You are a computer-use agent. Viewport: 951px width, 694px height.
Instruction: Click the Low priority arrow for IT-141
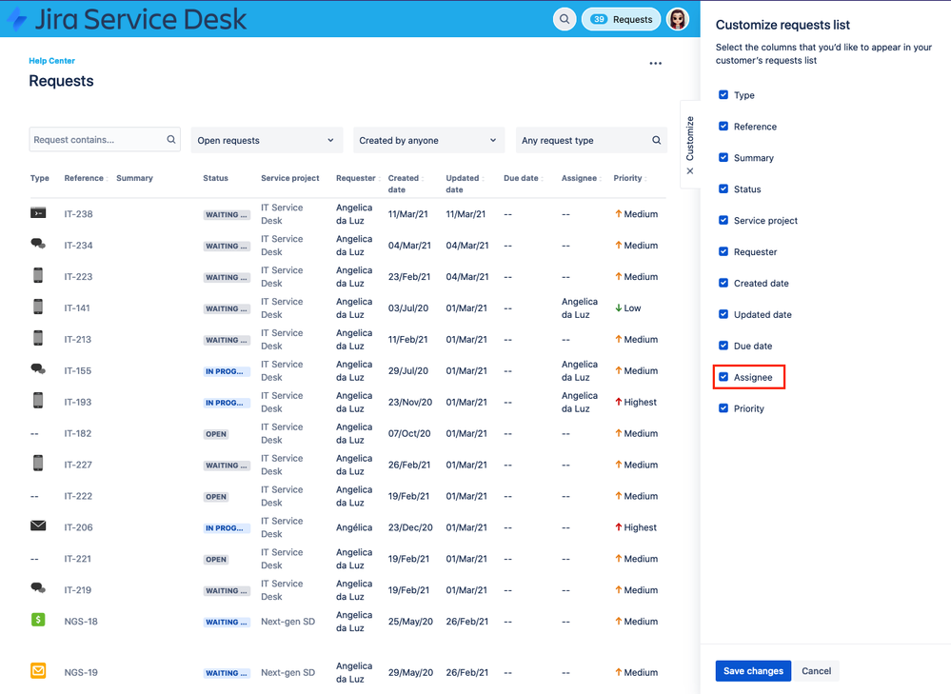[619, 307]
